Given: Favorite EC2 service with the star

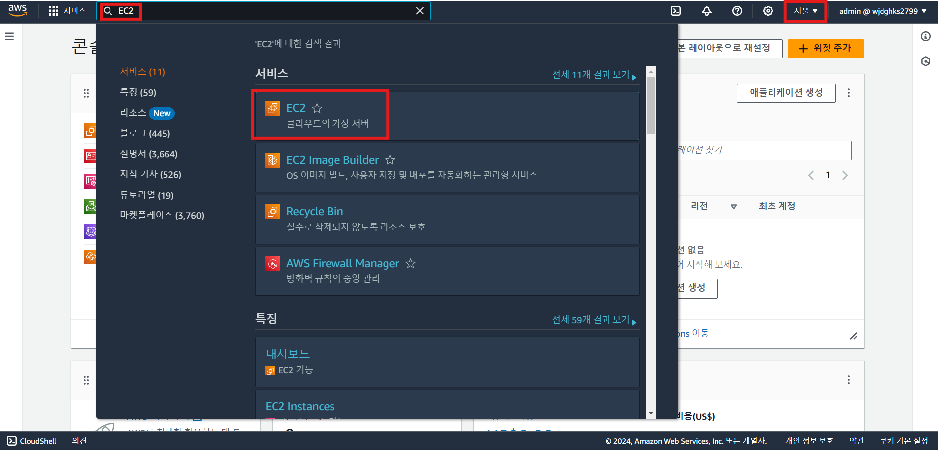Looking at the screenshot, I should coord(317,108).
